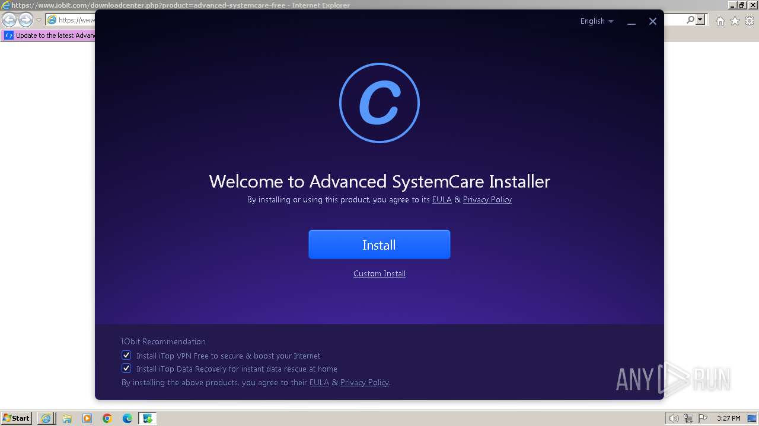The image size is (759, 426).
Task: Click the network tray icon
Action: coord(688,418)
